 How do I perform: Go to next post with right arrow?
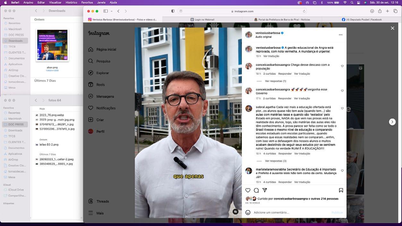pyautogui.click(x=392, y=122)
